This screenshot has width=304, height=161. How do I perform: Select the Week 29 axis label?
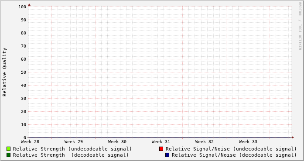(74, 142)
